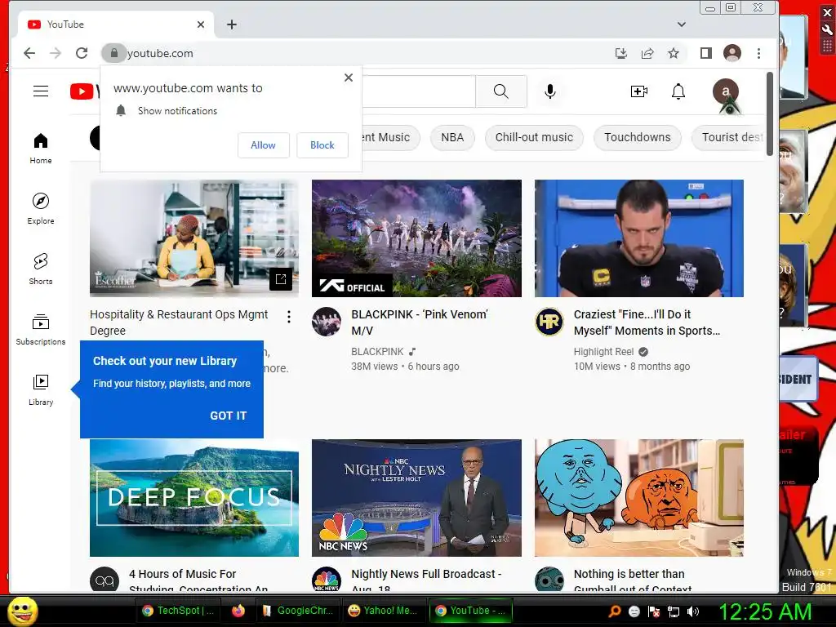Open the Deep Focus music thumbnail
836x627 pixels.
tap(194, 498)
